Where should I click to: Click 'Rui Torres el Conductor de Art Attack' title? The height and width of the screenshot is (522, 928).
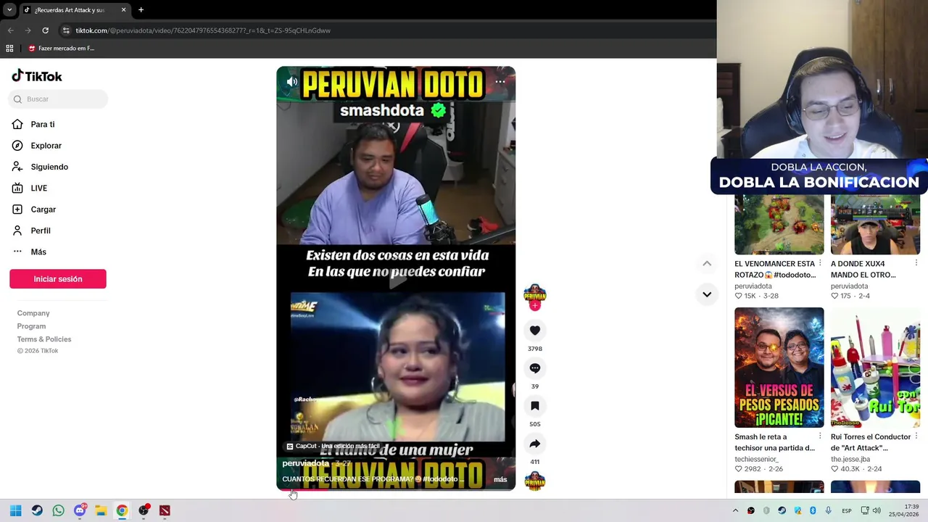(x=871, y=442)
